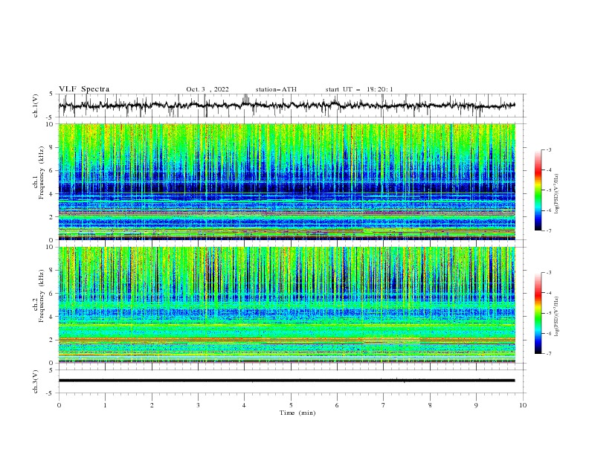Click the ch.1 "Frequency (kHz)" axis label
The image size is (589, 455).
tap(42, 171)
